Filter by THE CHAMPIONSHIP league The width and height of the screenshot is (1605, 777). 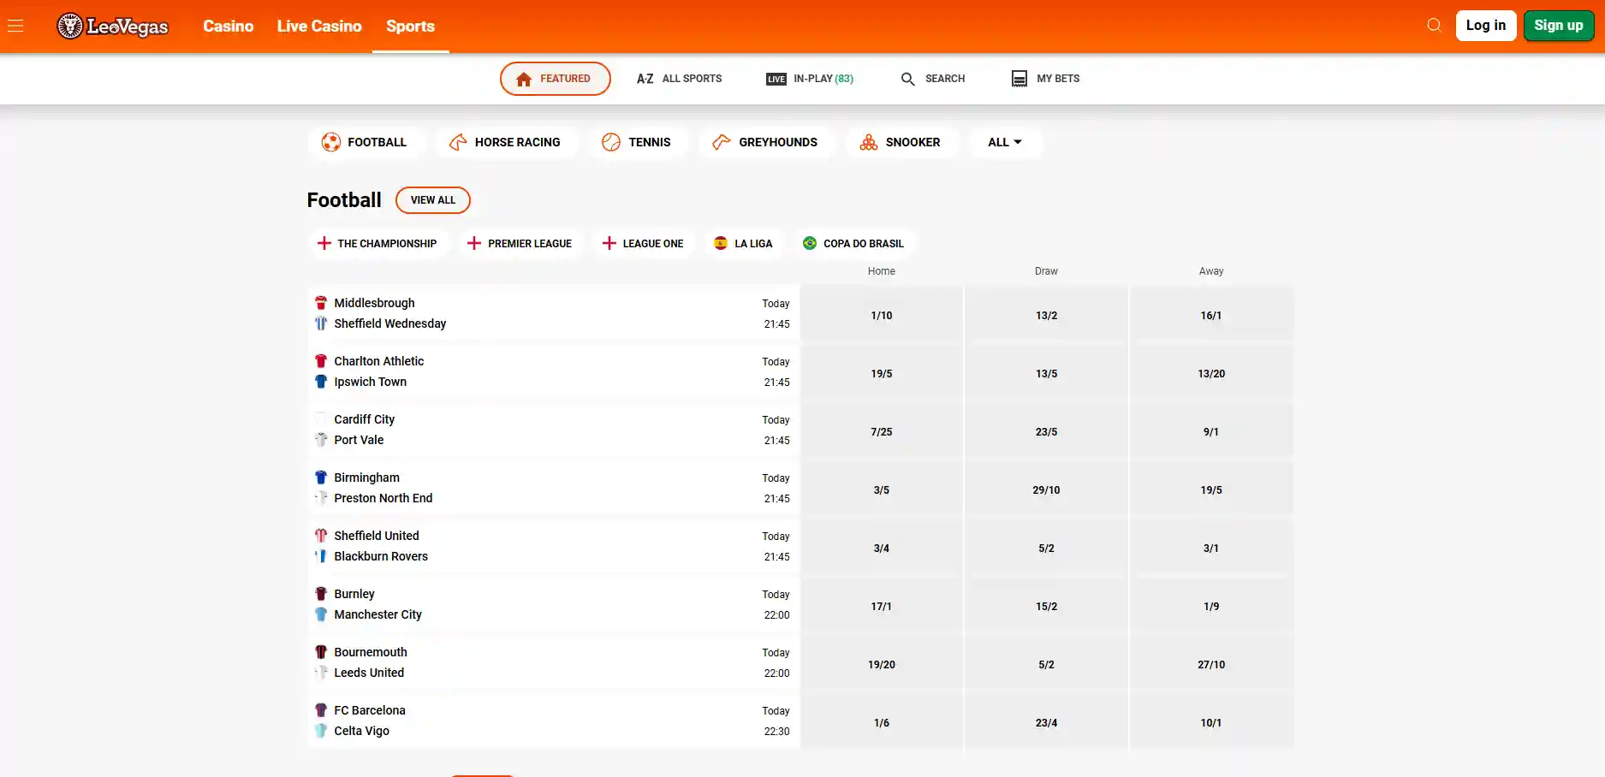[377, 243]
